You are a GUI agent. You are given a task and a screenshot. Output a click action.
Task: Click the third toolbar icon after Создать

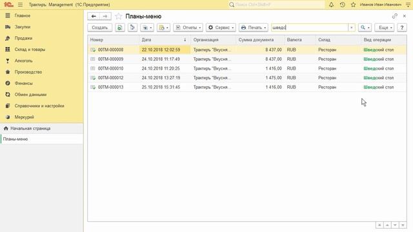[132, 28]
